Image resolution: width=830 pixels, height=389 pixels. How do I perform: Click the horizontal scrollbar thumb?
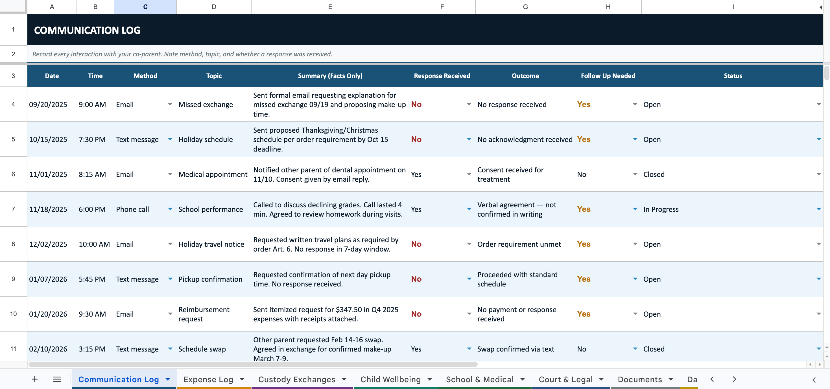click(x=253, y=364)
